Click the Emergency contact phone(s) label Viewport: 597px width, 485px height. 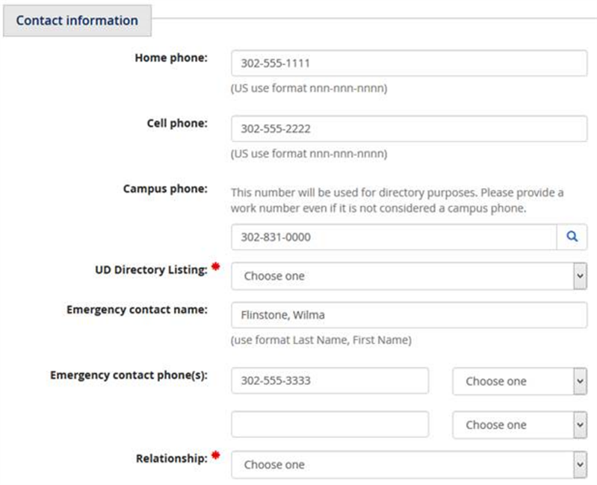(129, 375)
